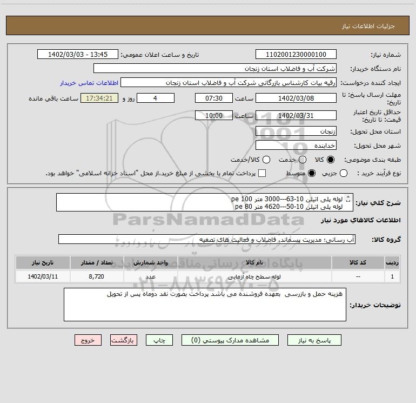Click the واحد شمارش column header

[x=150, y=262]
